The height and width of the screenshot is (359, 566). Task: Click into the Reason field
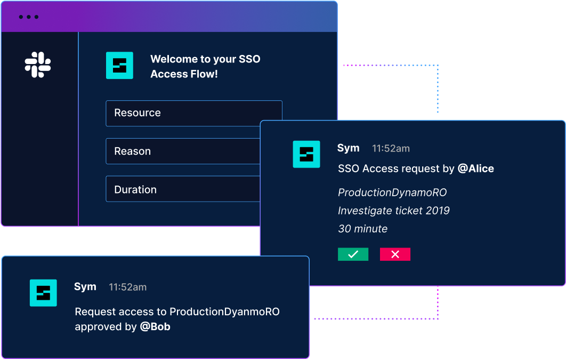tap(183, 151)
